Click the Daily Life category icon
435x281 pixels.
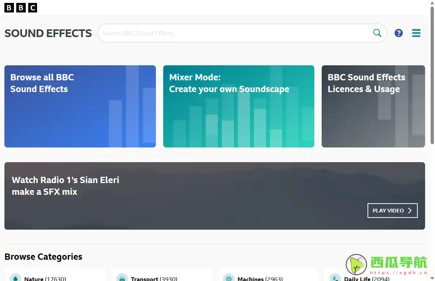[335, 278]
